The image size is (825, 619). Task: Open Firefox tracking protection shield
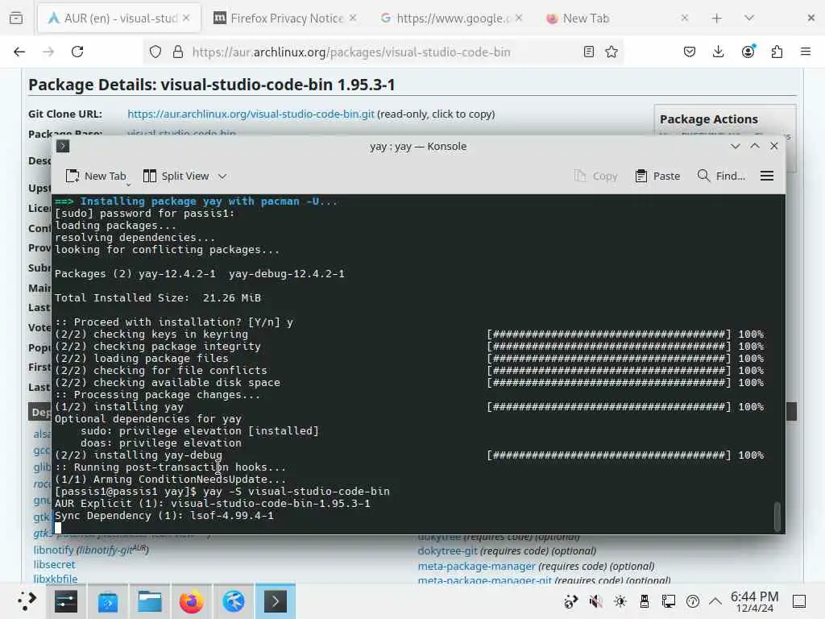point(155,52)
